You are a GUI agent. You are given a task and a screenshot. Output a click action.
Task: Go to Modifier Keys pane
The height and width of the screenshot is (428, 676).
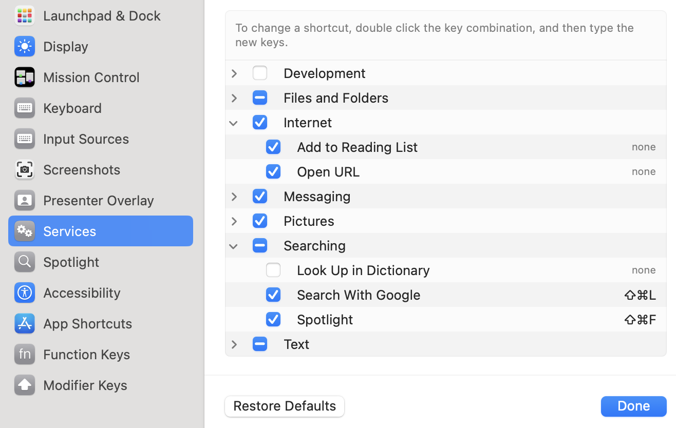101,385
